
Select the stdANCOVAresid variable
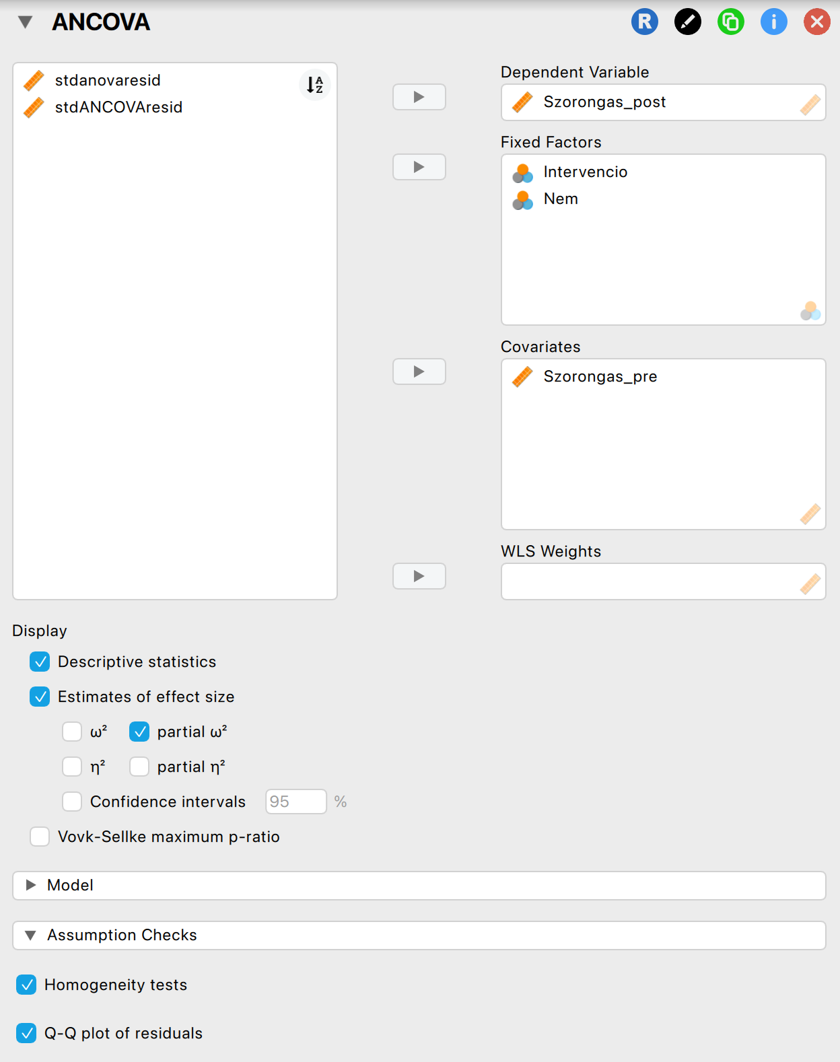pyautogui.click(x=118, y=107)
